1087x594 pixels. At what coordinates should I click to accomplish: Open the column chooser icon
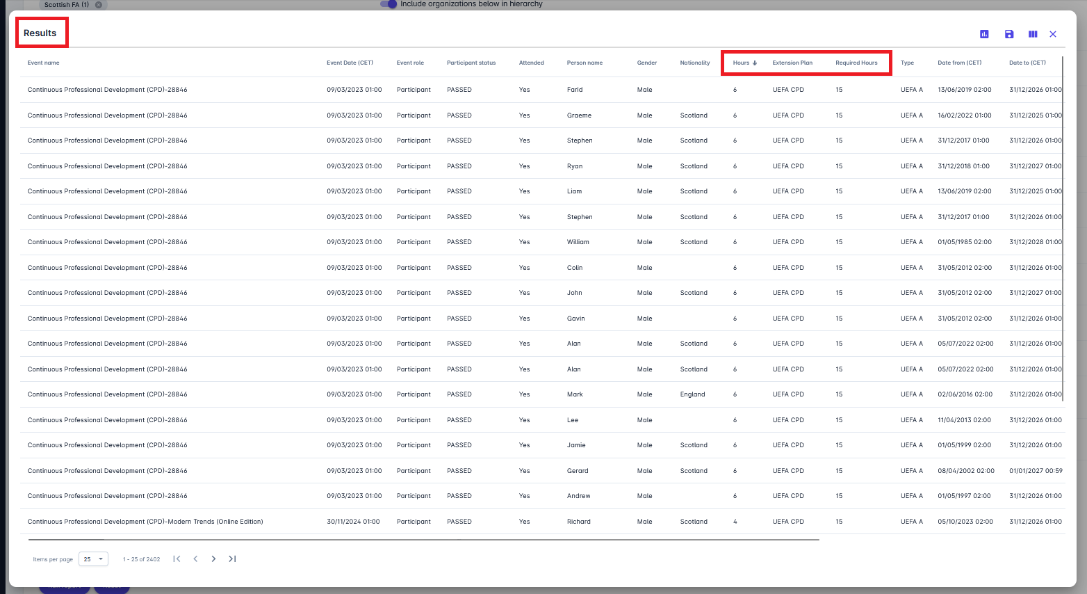point(1033,34)
